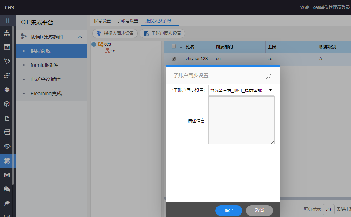Image resolution: width=351 pixels, height=217 pixels.
Task: Switch to the 帐号设置 tab
Action: (x=102, y=21)
